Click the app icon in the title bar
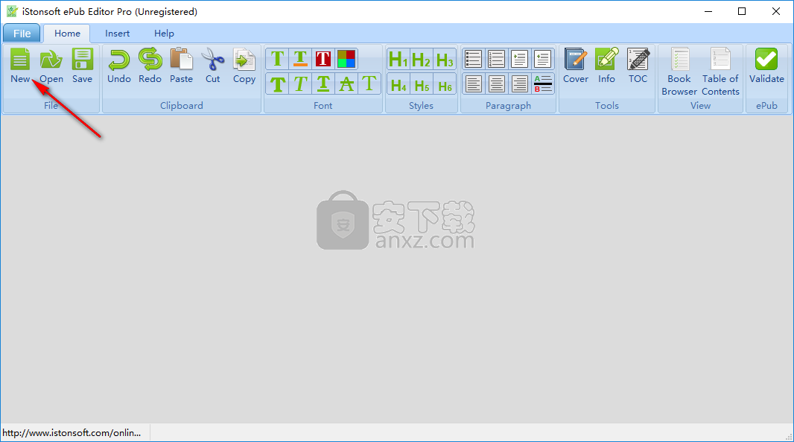The height and width of the screenshot is (442, 794). pyautogui.click(x=12, y=11)
